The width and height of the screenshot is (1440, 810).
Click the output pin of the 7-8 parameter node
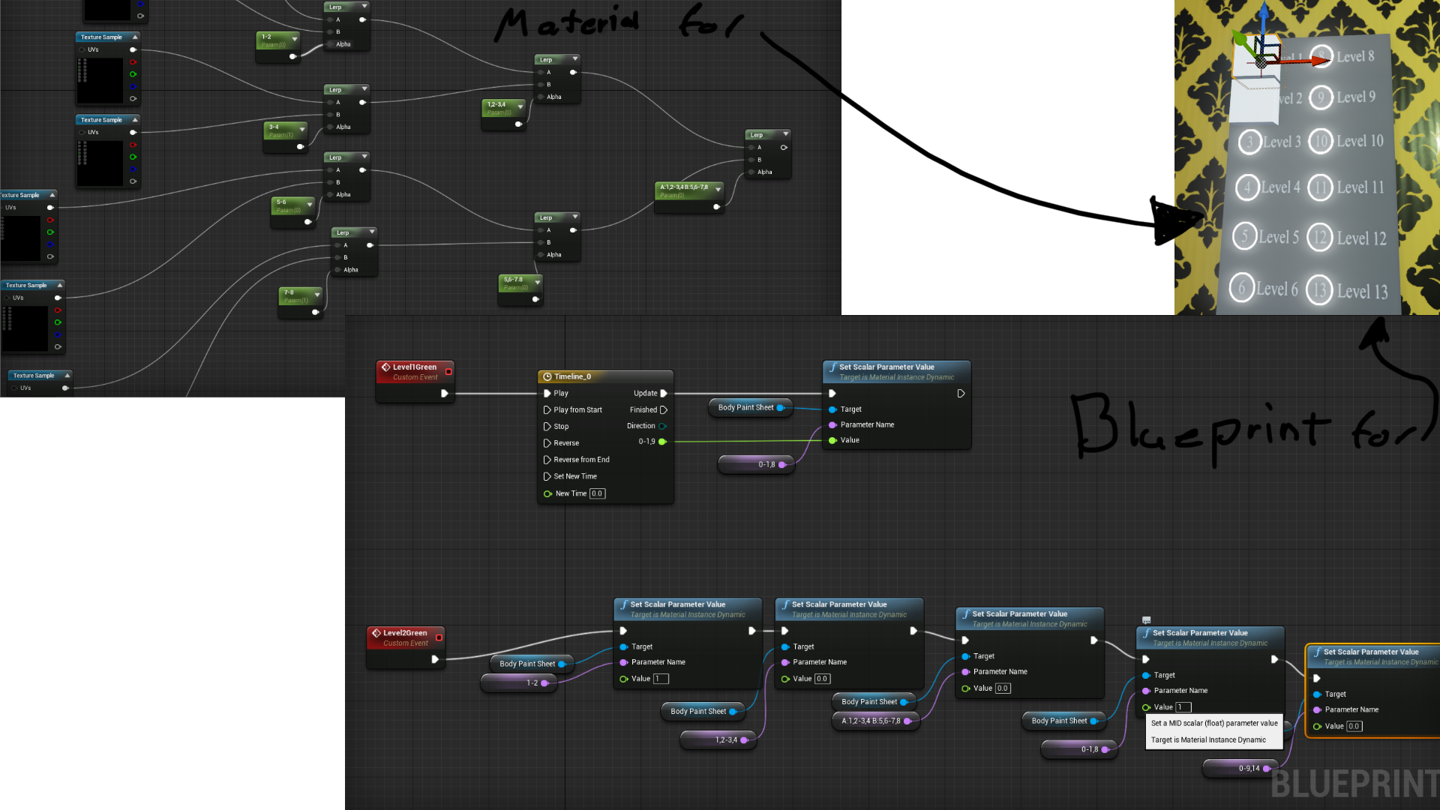point(315,312)
